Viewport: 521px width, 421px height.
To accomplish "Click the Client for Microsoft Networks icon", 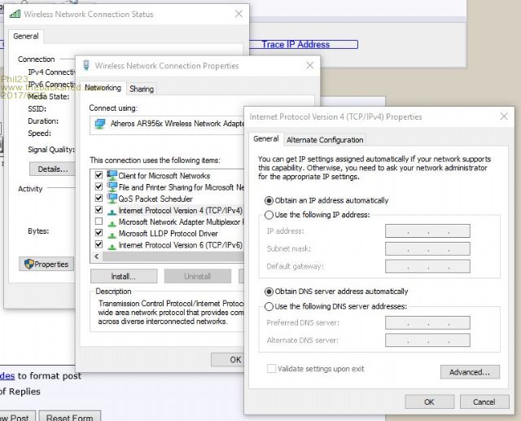I will click(112, 176).
